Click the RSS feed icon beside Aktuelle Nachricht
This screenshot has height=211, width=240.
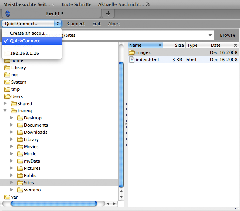pos(148,4)
